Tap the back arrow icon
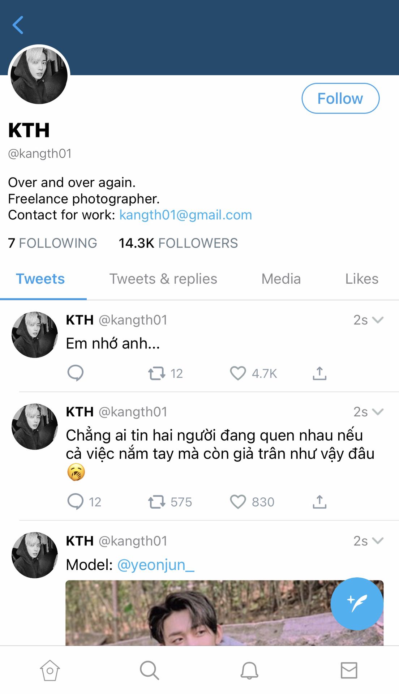399x694 pixels. [x=18, y=25]
